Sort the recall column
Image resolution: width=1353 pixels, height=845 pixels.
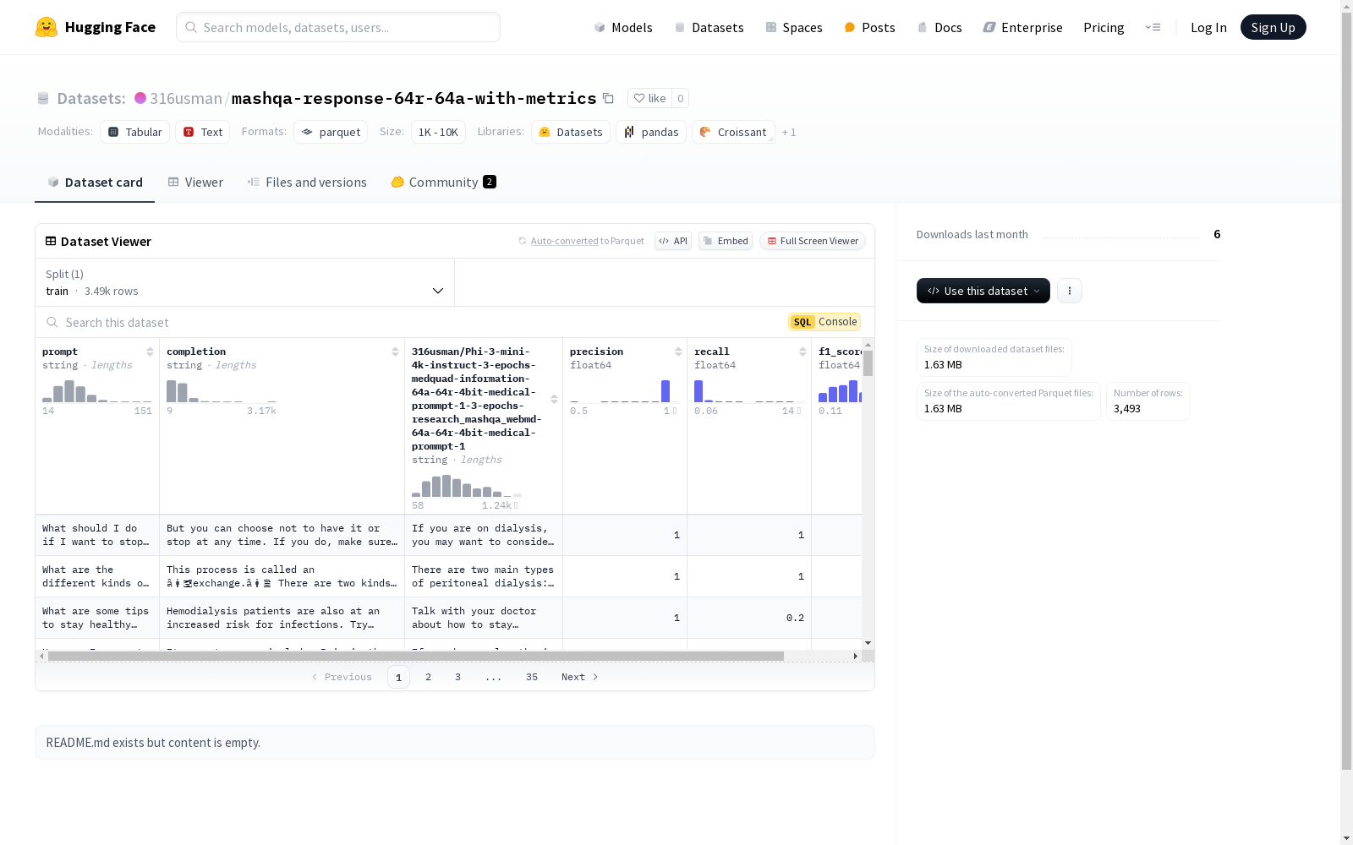(802, 352)
